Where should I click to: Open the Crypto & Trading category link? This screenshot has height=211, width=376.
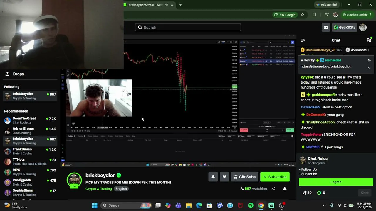99,189
